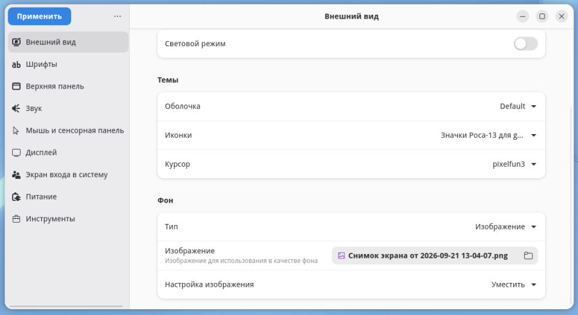Click the Питание battery icon

(16, 197)
